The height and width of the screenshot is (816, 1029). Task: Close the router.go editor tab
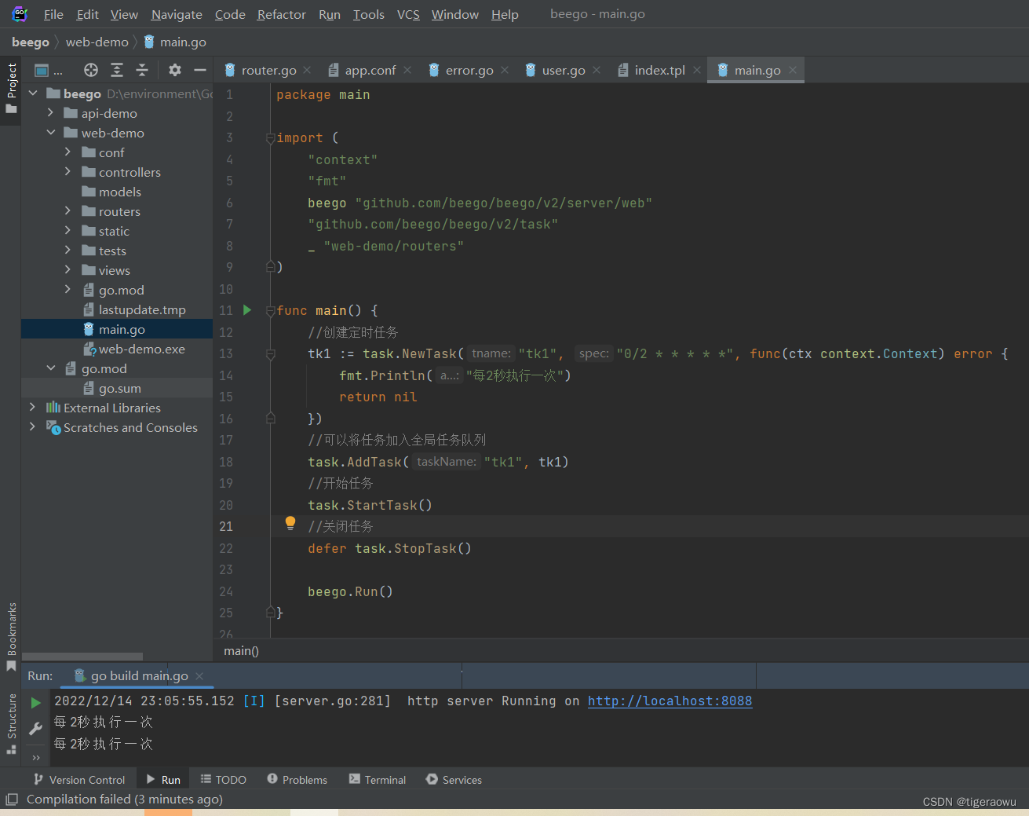click(307, 70)
